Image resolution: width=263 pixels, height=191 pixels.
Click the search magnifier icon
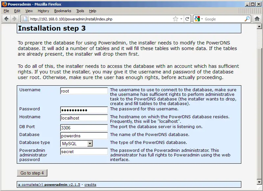coord(247,19)
